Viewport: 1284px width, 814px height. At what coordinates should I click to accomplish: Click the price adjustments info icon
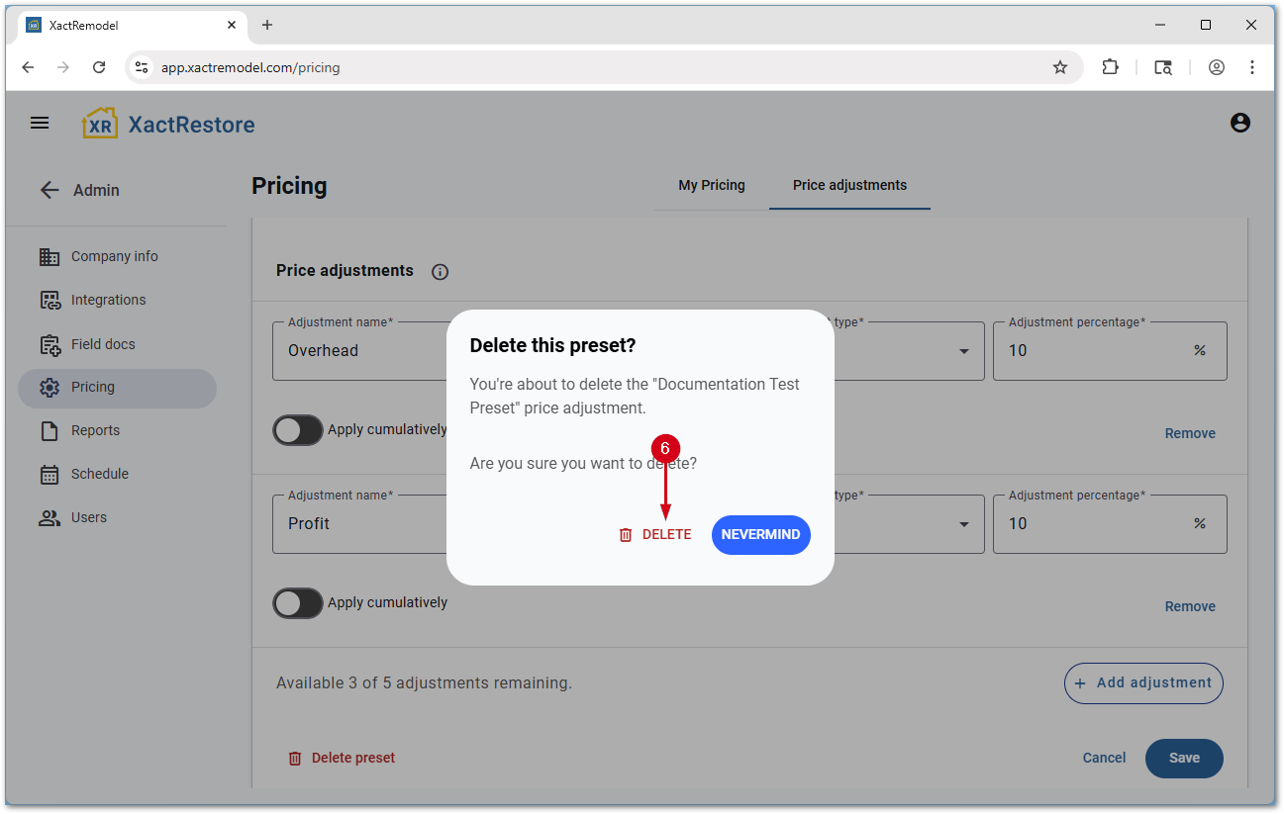[441, 272]
